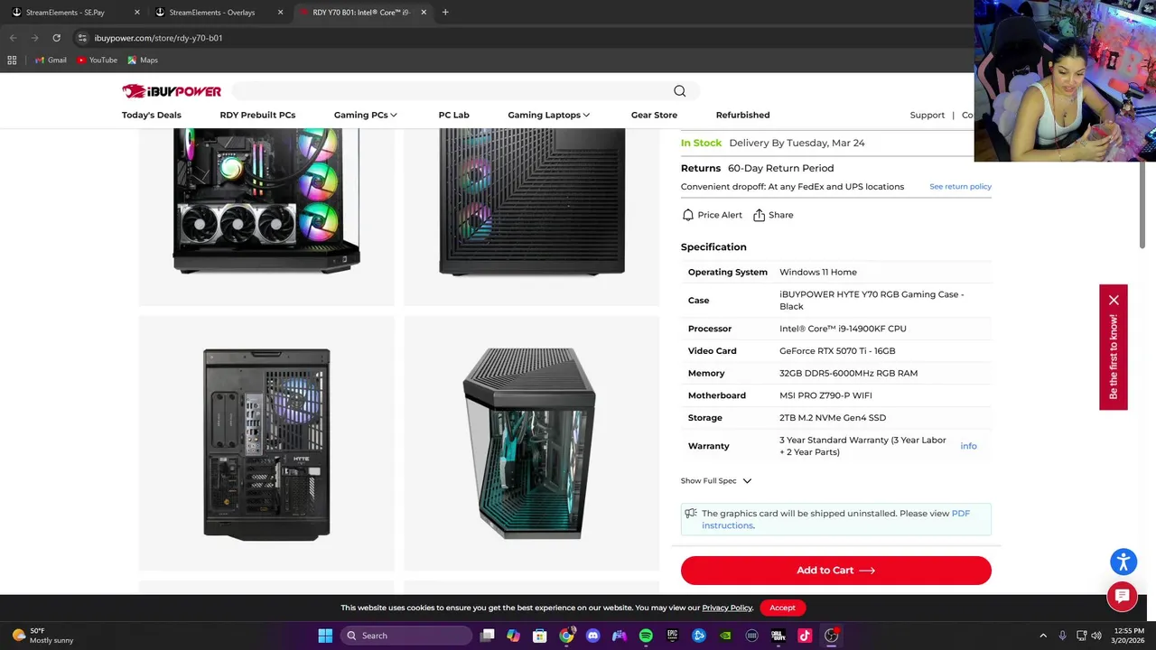Click the page vertical scrollbar
This screenshot has height=650, width=1156.
pos(1142,204)
